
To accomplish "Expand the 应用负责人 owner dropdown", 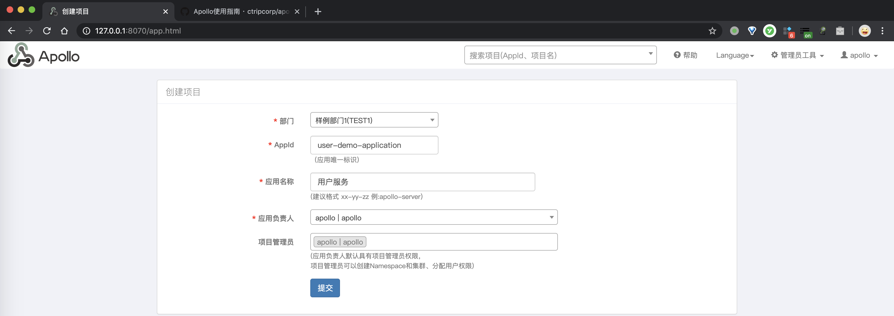I will coord(434,218).
